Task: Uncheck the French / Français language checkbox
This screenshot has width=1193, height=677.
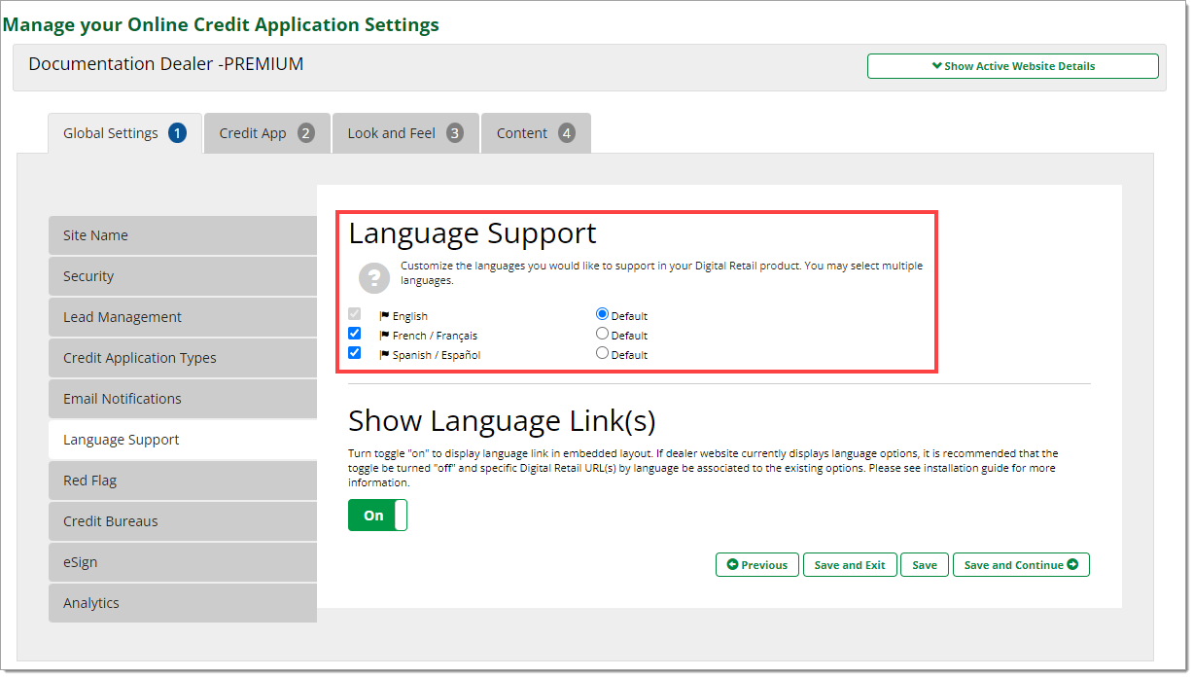Action: point(355,334)
